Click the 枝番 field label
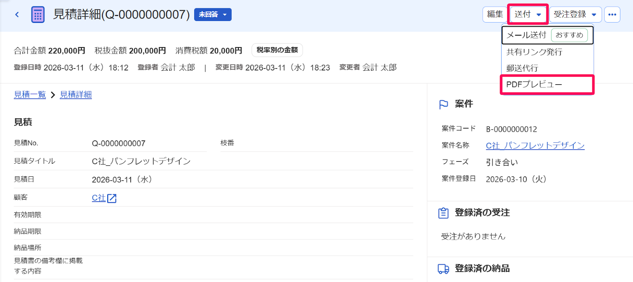The height and width of the screenshot is (282, 633). click(x=227, y=143)
